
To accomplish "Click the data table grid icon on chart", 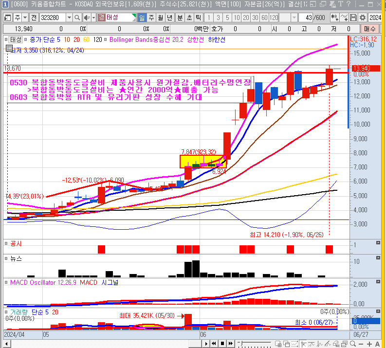I will [9, 49].
